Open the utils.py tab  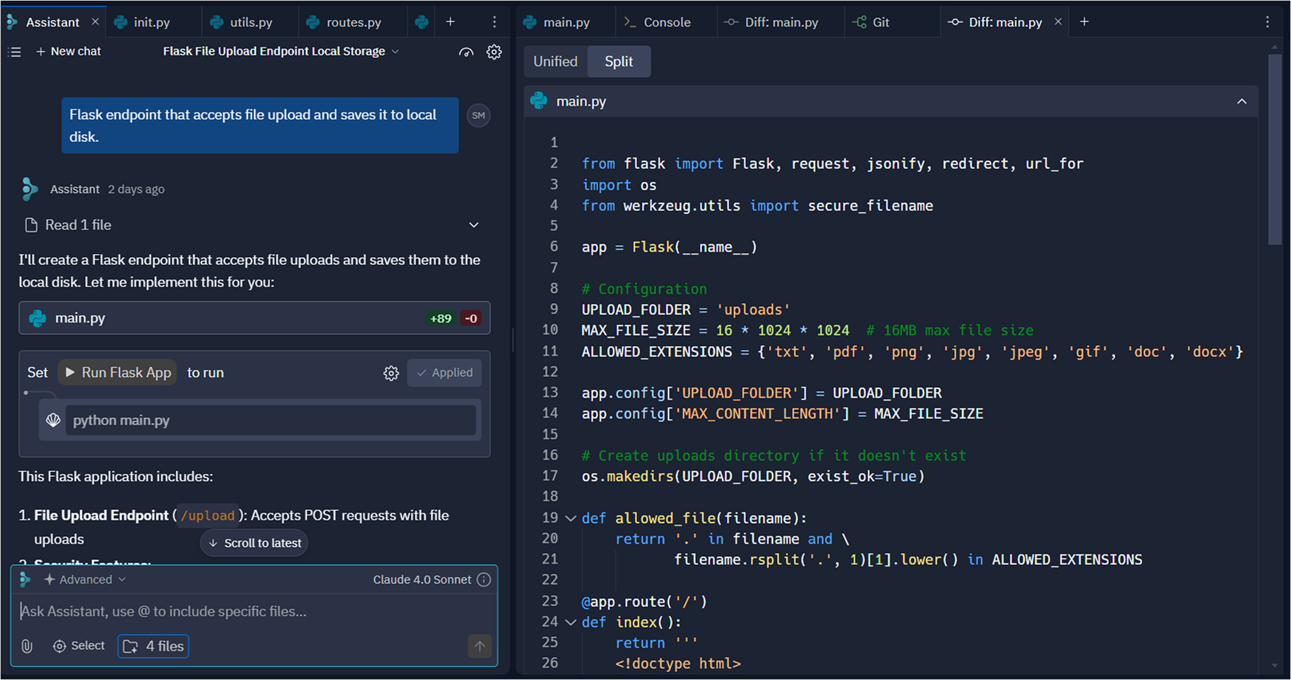pos(251,22)
